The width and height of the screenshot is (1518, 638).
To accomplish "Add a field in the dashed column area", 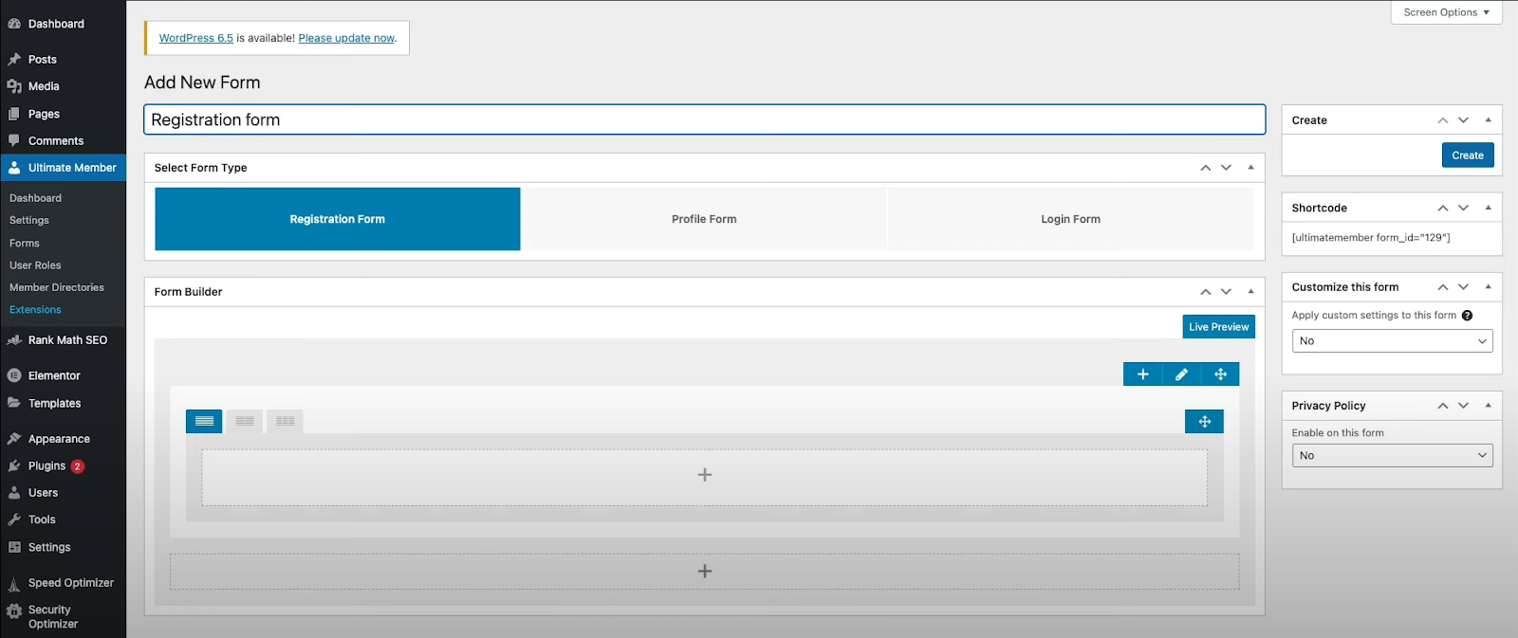I will 704,475.
